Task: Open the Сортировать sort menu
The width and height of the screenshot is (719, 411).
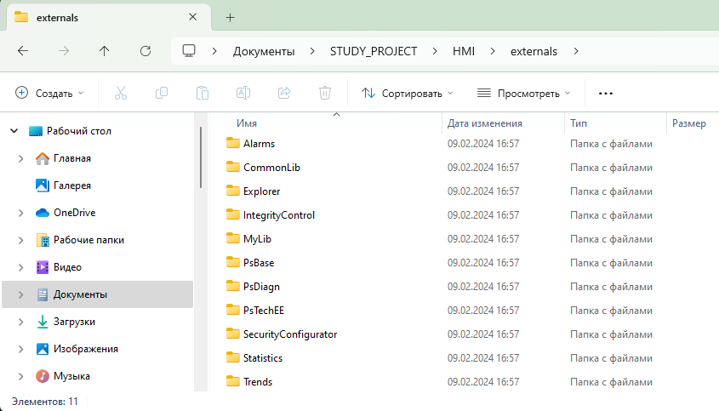Action: [407, 93]
